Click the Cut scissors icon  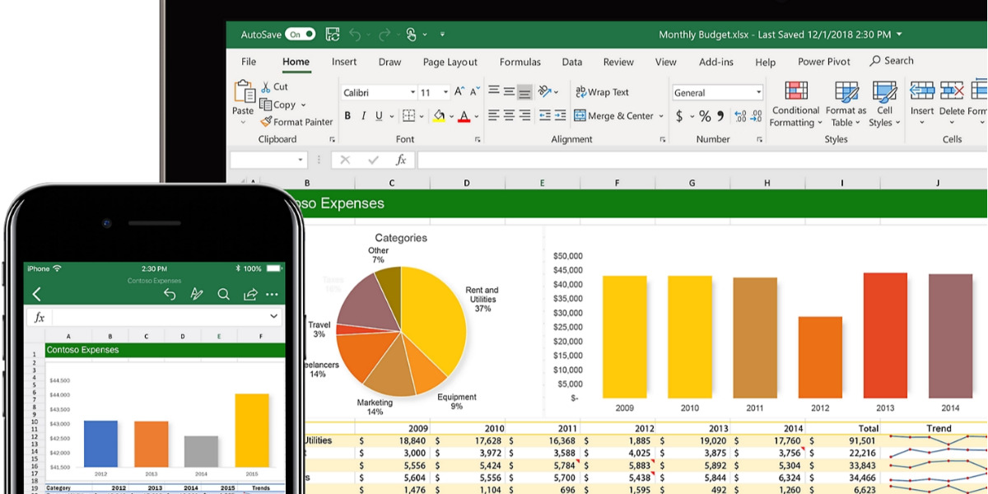(266, 86)
